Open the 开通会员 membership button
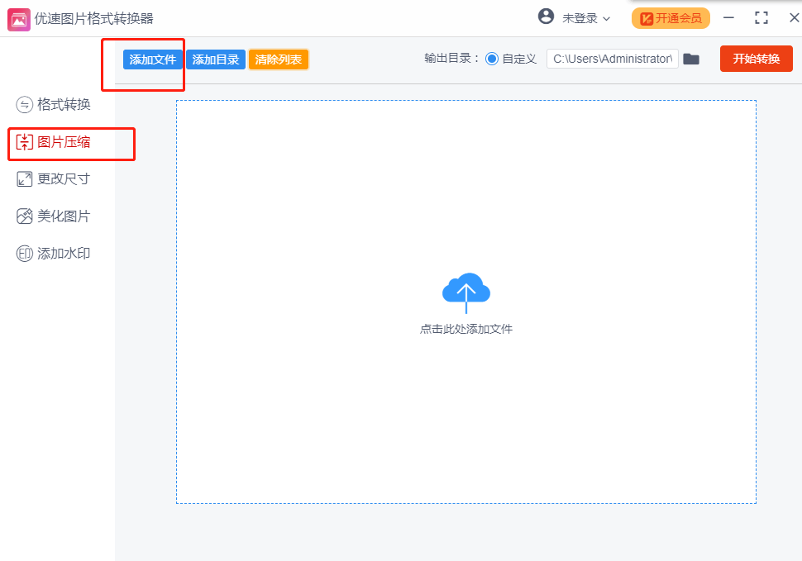 click(x=671, y=18)
